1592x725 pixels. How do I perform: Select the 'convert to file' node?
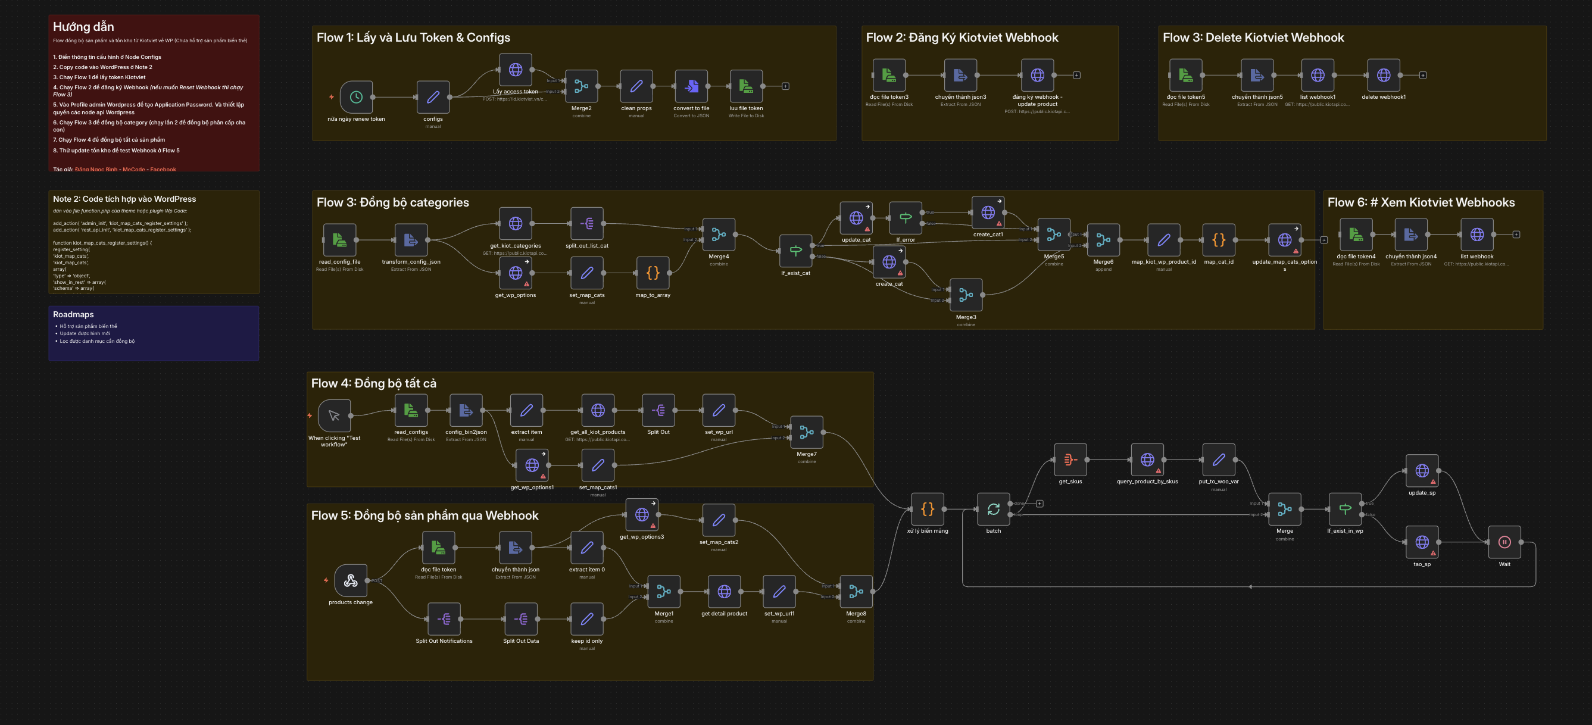click(691, 86)
